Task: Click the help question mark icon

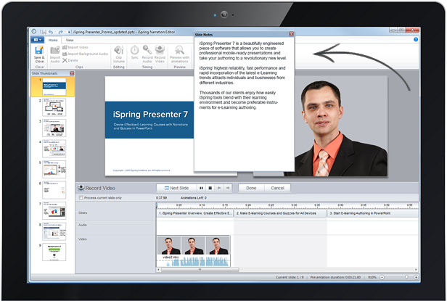Action: (x=416, y=39)
